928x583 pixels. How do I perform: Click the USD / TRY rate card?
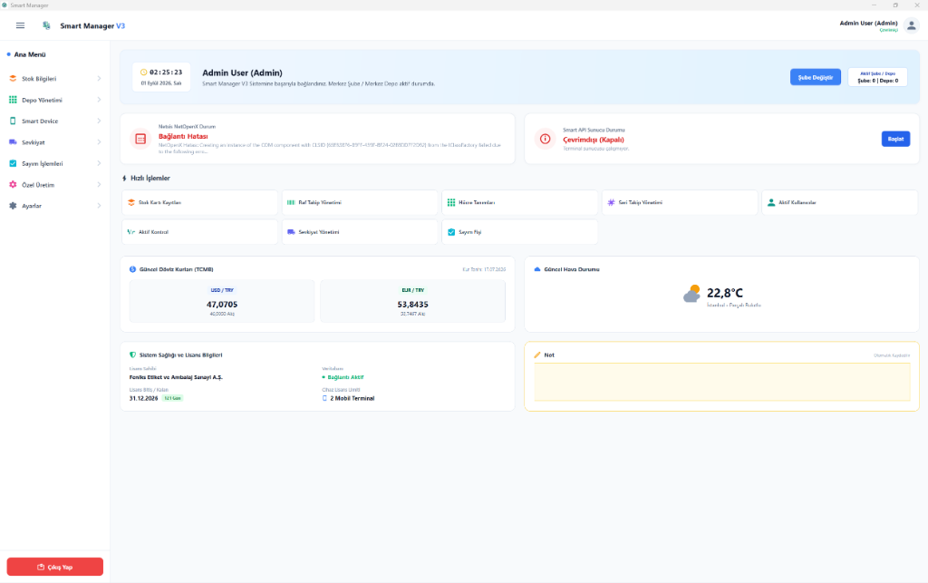pyautogui.click(x=222, y=301)
